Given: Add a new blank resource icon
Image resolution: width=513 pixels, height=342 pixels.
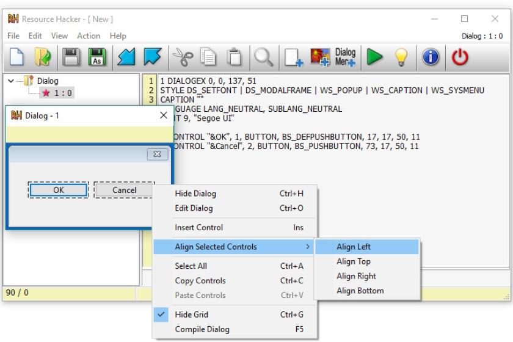Looking at the screenshot, I should (294, 57).
